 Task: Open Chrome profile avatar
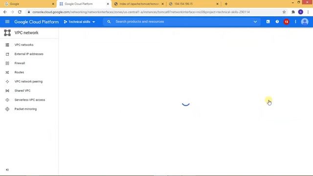(x=301, y=12)
